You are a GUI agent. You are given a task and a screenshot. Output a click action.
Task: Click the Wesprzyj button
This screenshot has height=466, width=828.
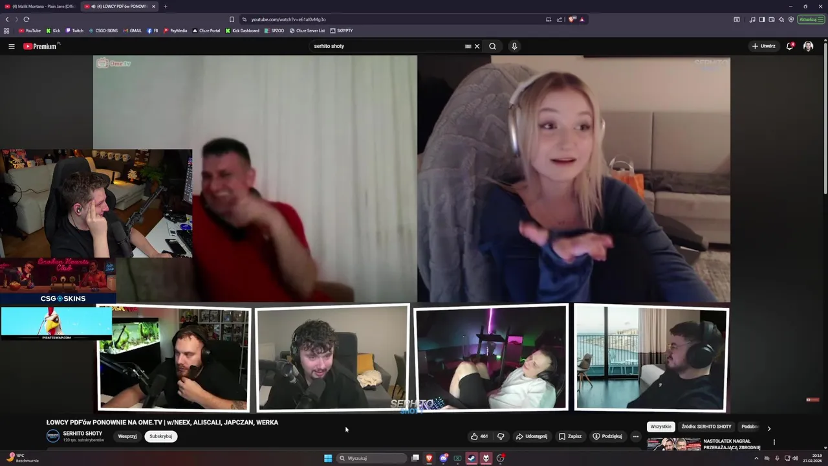point(127,436)
